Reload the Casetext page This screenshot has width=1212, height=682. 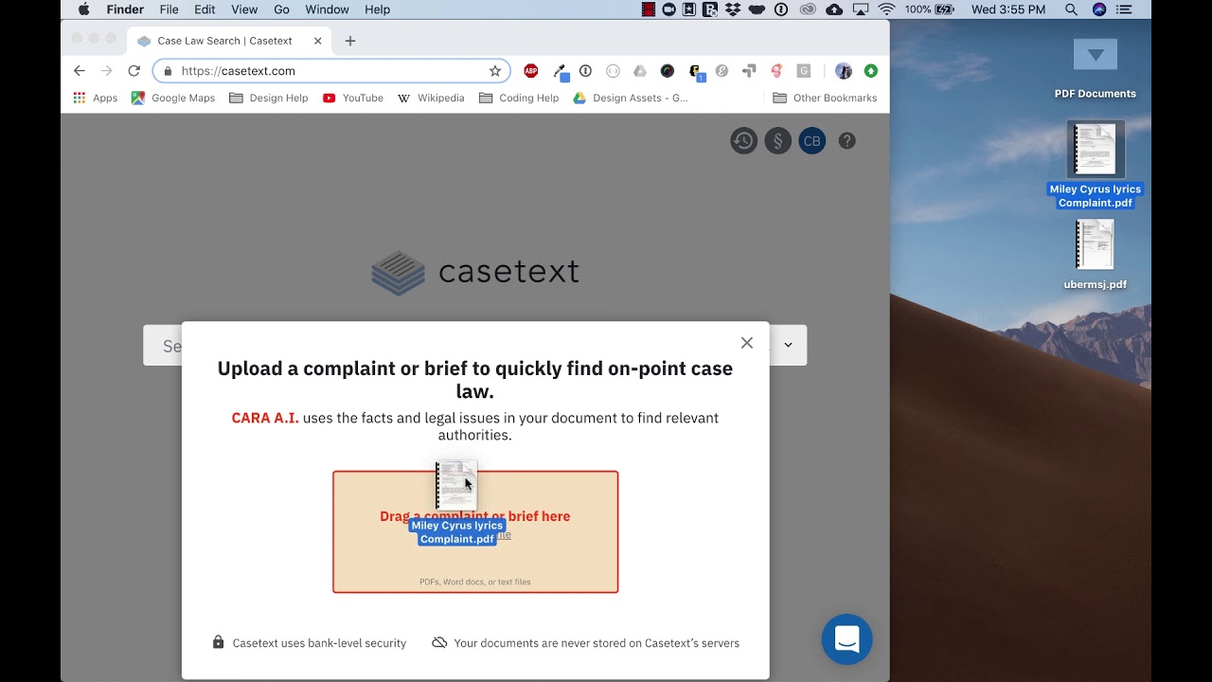pyautogui.click(x=134, y=71)
